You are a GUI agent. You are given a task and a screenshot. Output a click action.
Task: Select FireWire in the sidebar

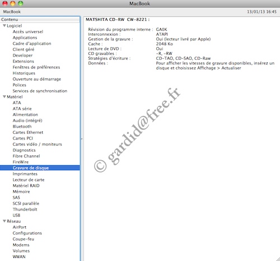click(21, 162)
